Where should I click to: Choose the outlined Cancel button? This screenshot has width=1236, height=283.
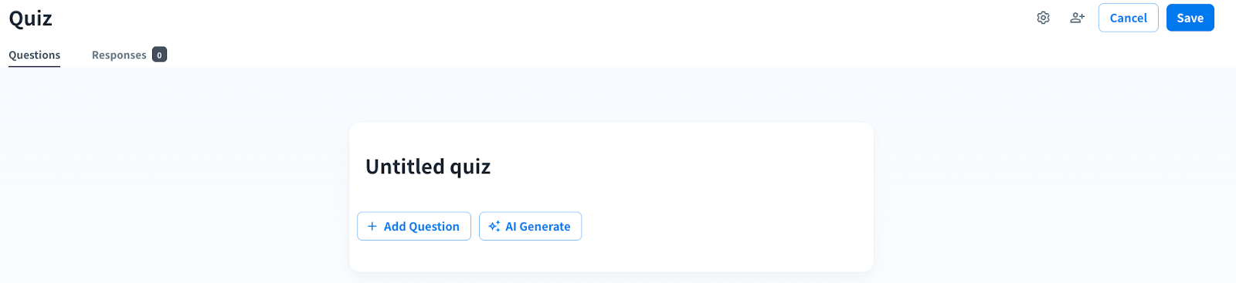[1128, 18]
